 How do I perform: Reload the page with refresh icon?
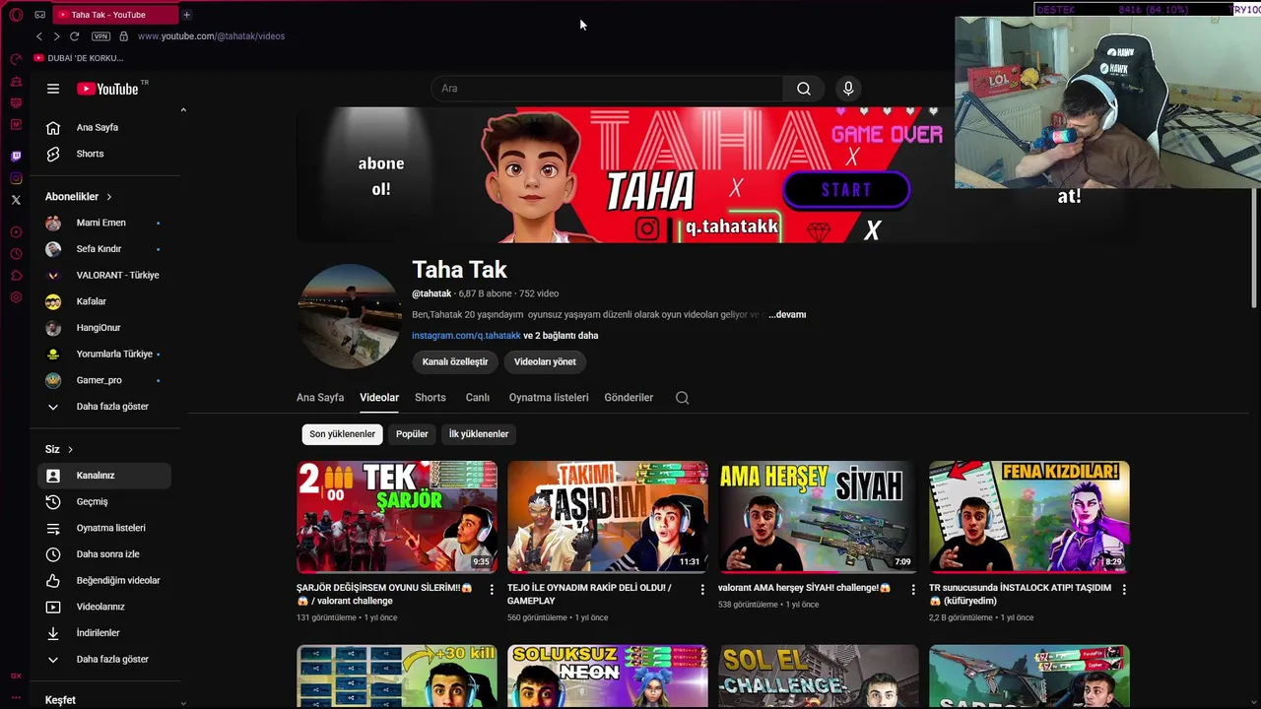tap(74, 36)
